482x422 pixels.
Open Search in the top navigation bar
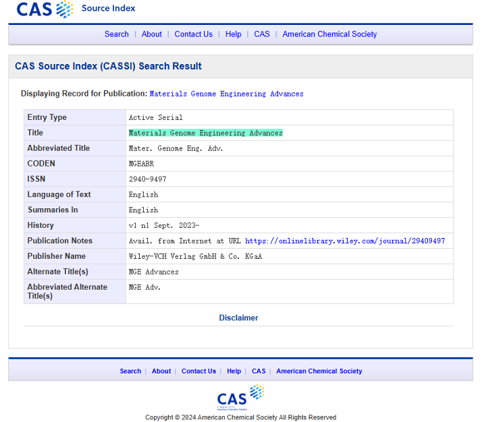[x=116, y=34]
